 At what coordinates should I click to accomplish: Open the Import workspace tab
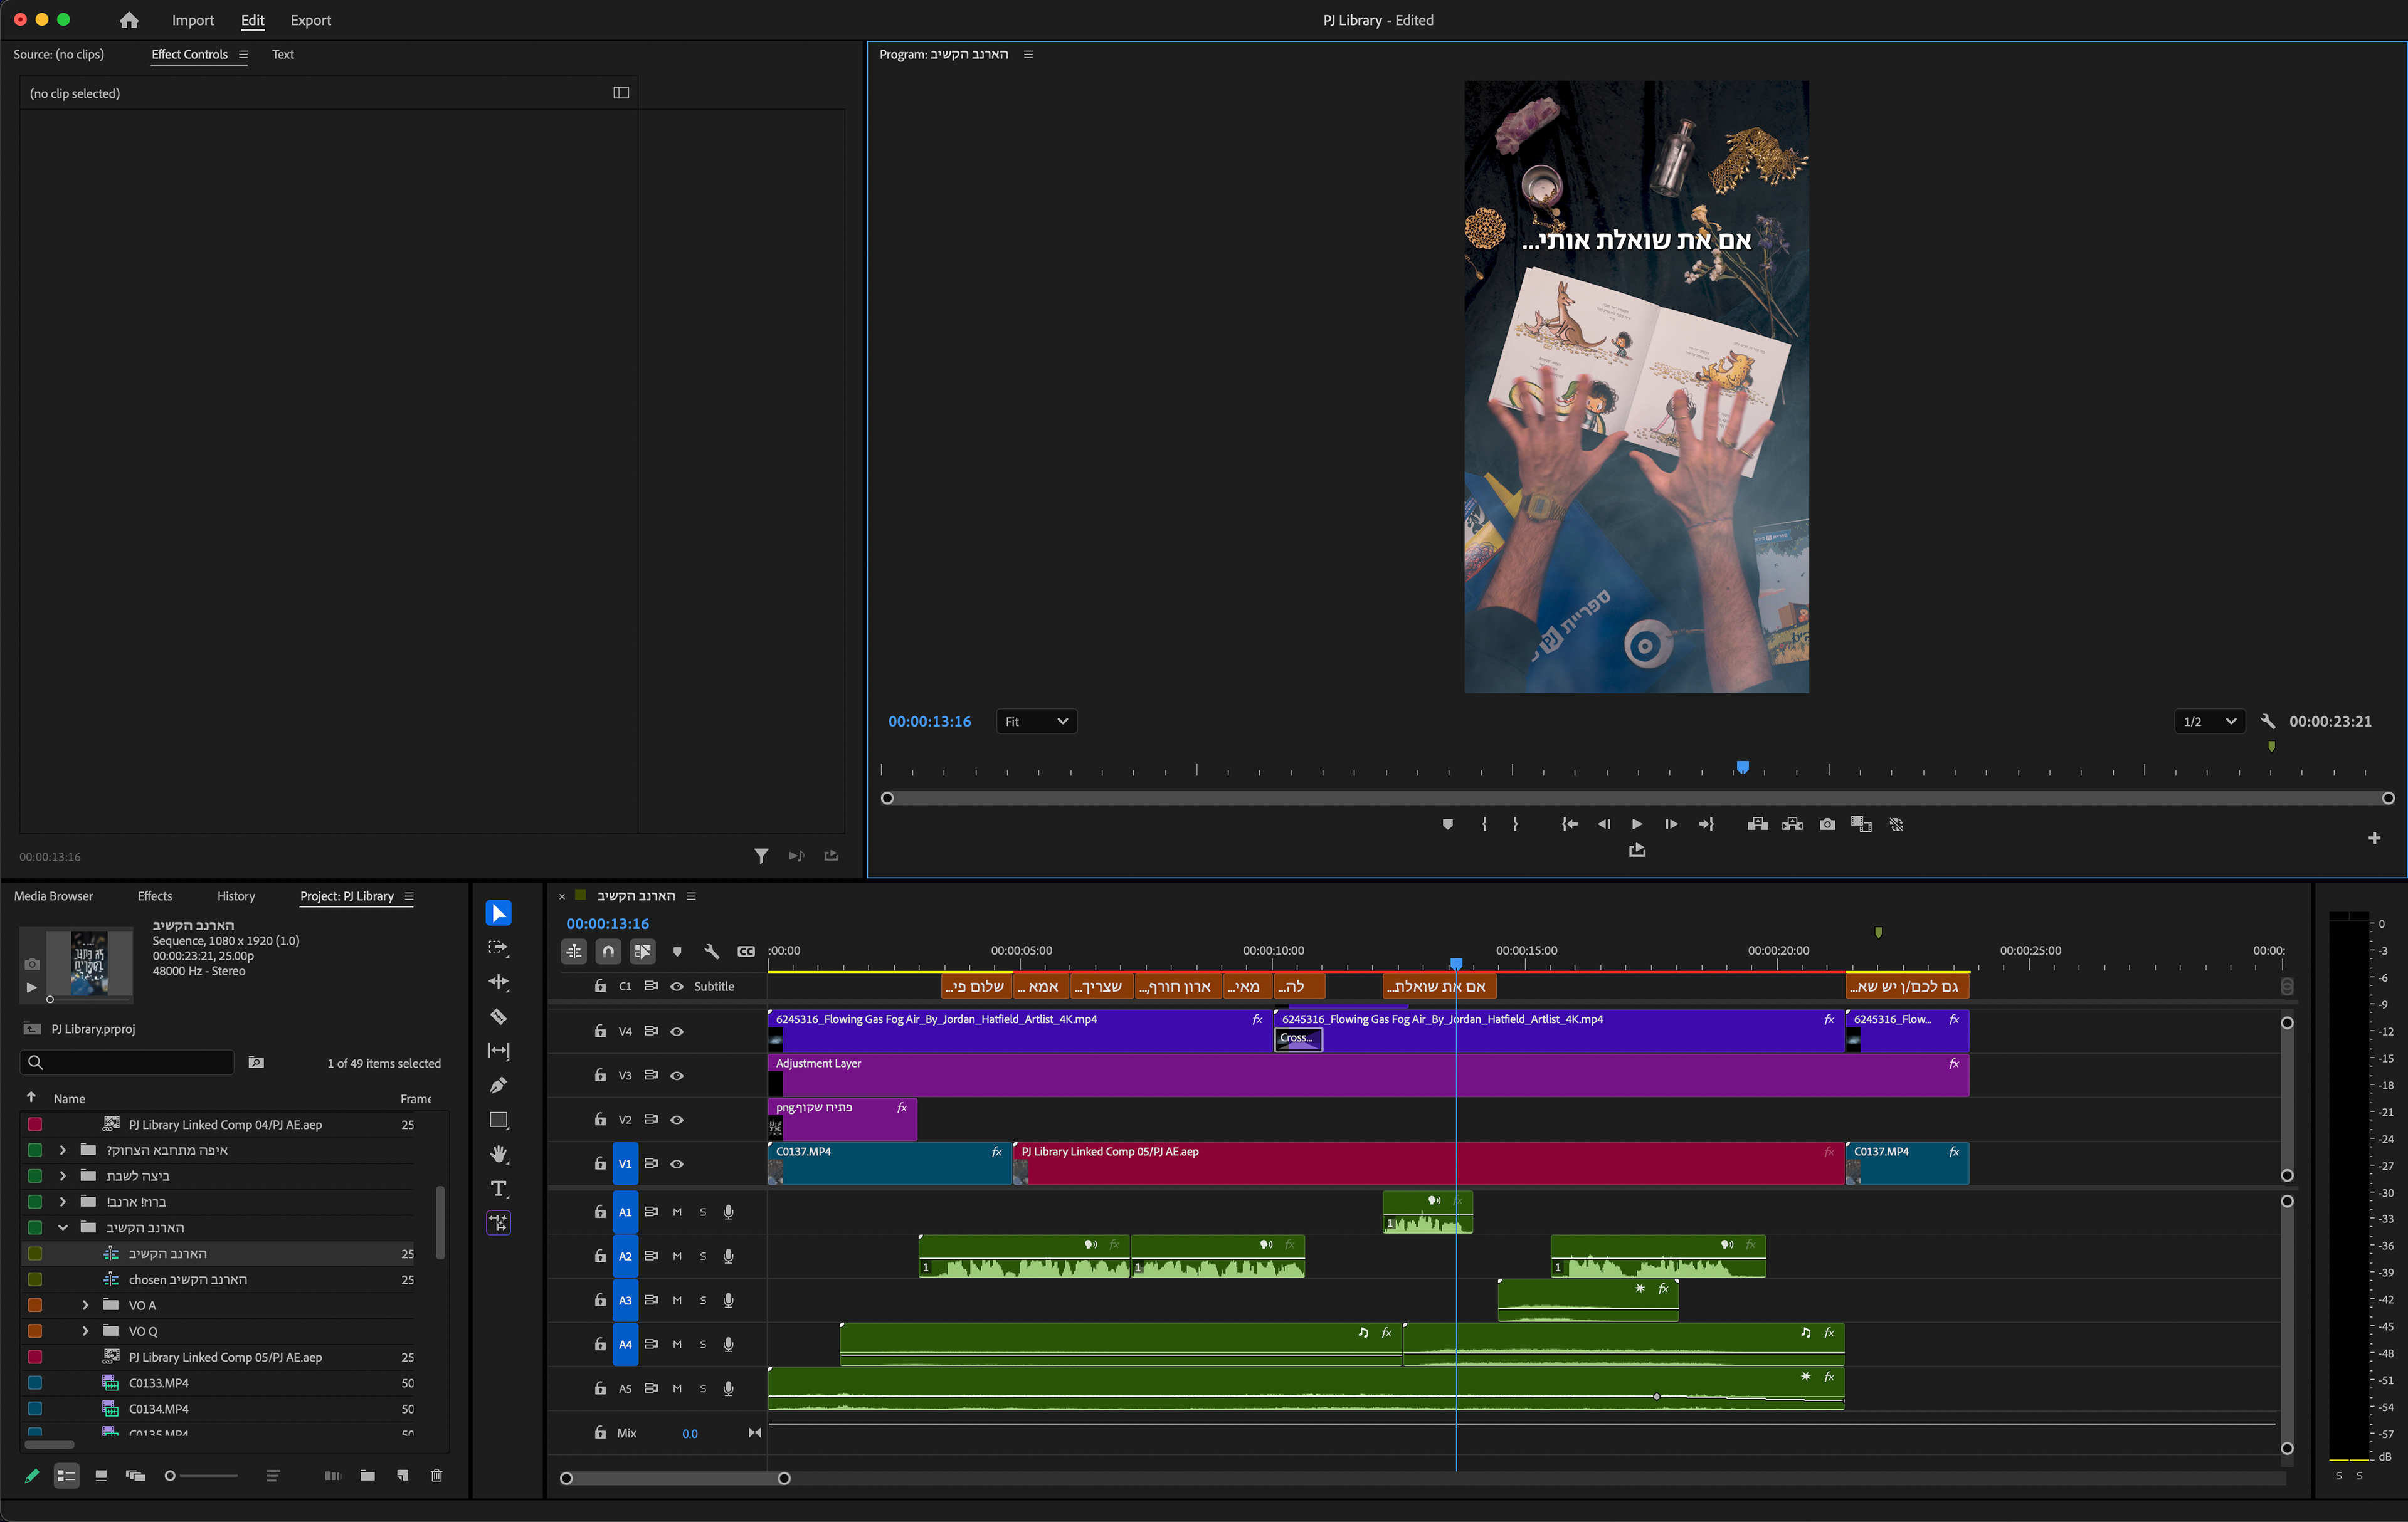point(193,20)
